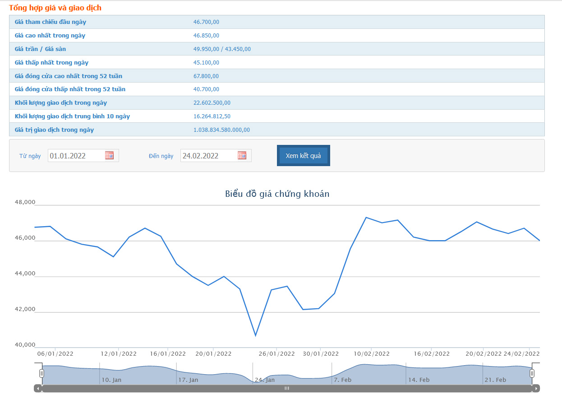Grab the left navigator range handle
Viewport: 562px width, 404px height.
(x=41, y=373)
